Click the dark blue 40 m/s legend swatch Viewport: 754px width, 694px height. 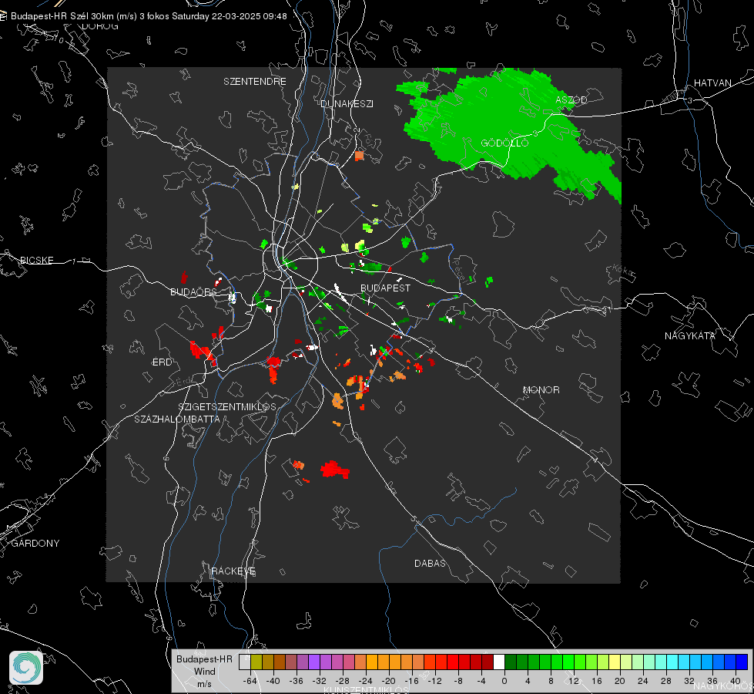click(742, 662)
